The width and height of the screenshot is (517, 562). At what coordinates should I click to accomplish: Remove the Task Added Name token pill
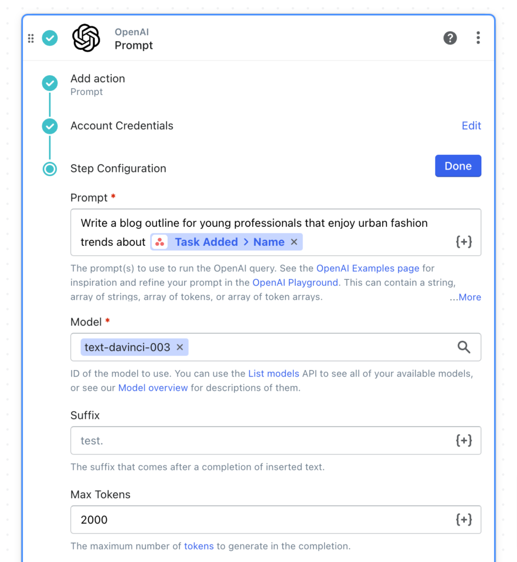click(x=294, y=241)
